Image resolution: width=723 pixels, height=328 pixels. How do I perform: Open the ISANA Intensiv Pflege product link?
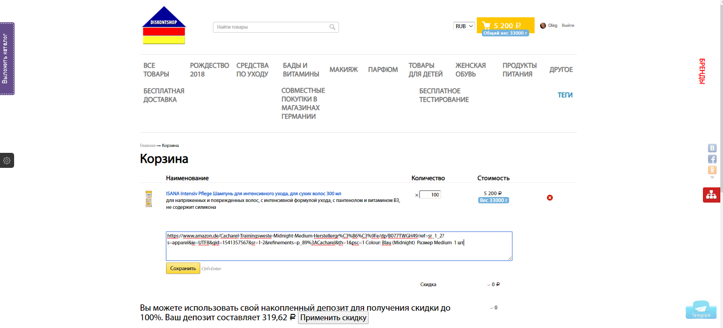click(253, 193)
